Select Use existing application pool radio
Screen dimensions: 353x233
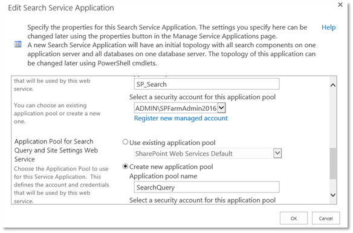point(125,142)
